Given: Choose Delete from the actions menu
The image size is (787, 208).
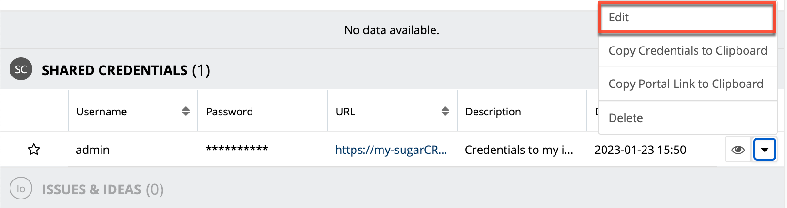Looking at the screenshot, I should click(626, 118).
